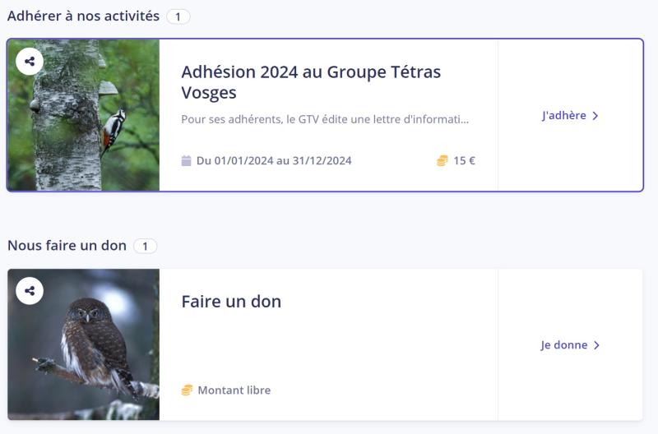
Task: Click the Adhérer à nos activités heading
Action: (83, 16)
